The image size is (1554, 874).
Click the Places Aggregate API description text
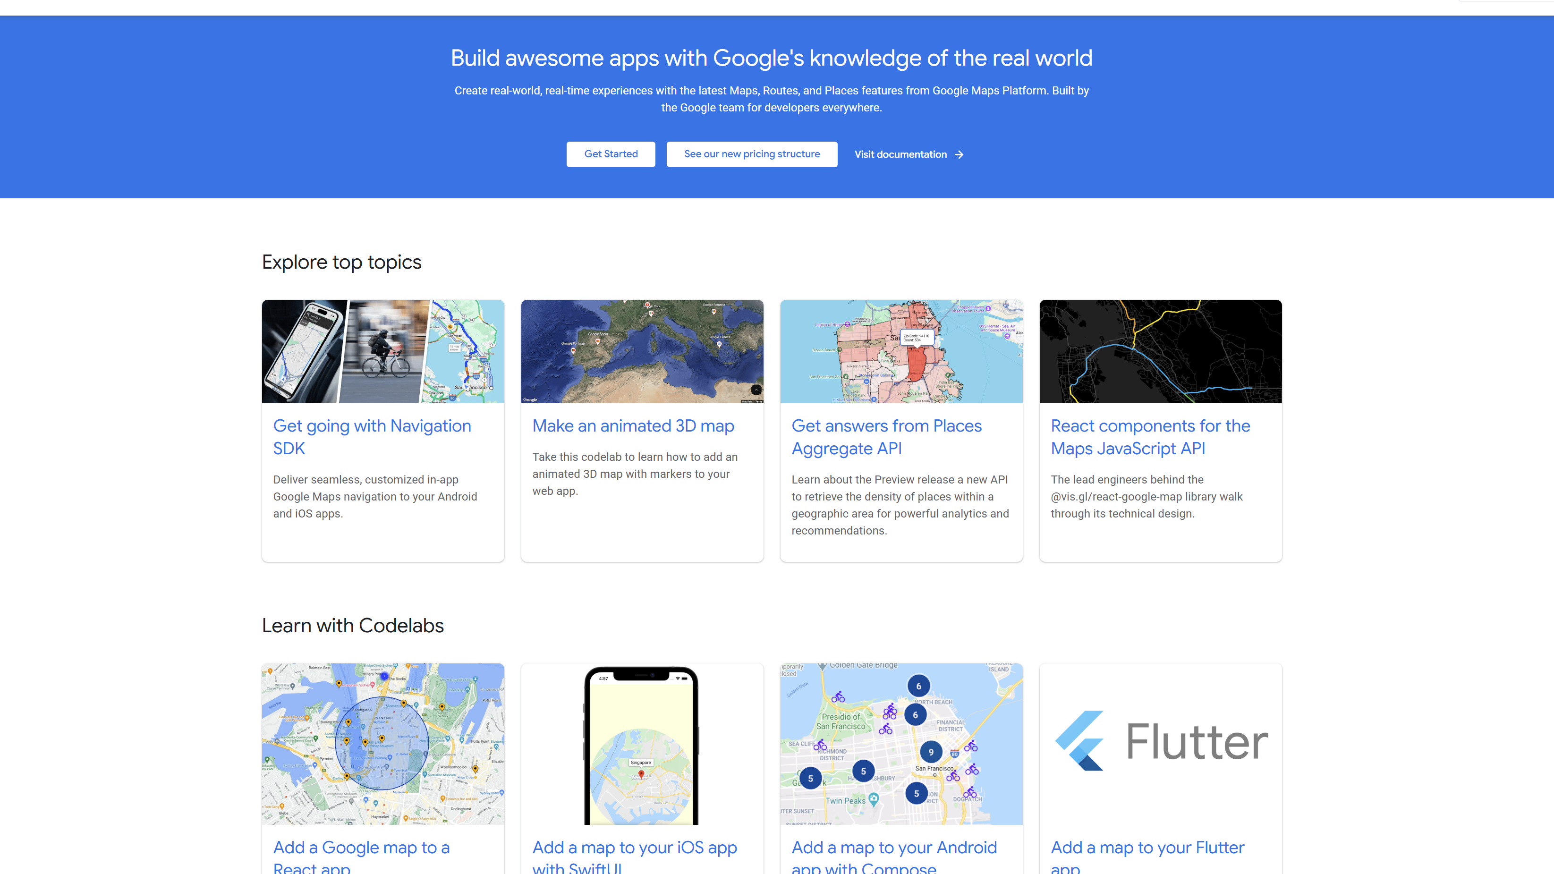coord(900,505)
